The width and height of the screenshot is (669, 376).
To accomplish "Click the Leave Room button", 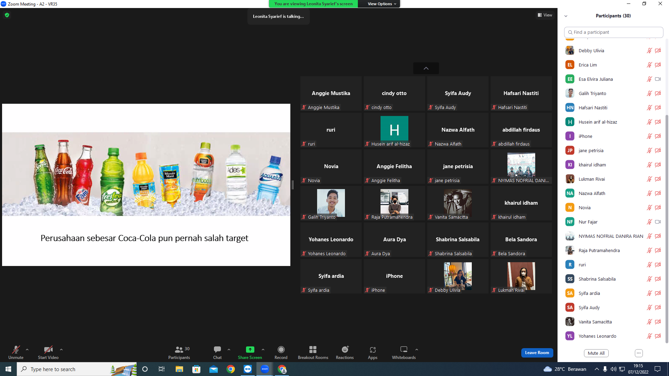I will tap(537, 353).
